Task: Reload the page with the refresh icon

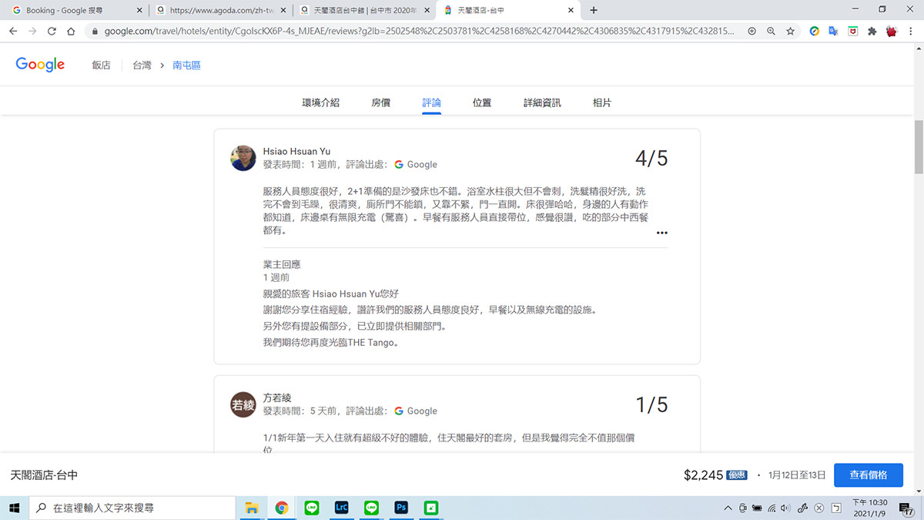Action: click(x=51, y=32)
